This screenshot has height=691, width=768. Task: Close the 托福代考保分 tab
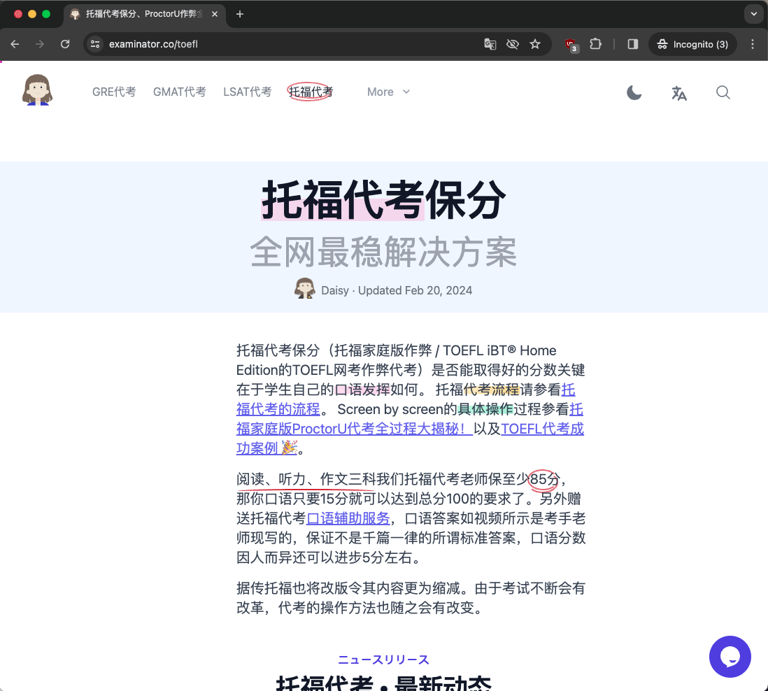(x=215, y=14)
